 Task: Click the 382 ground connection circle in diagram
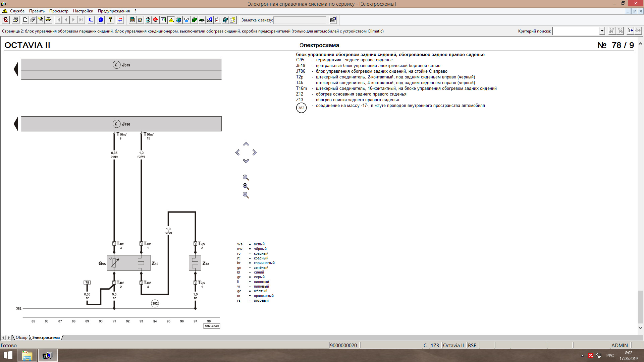[x=155, y=303]
